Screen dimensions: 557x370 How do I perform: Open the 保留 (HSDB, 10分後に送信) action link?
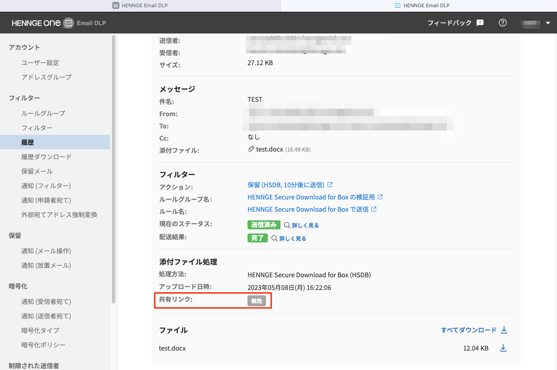click(286, 185)
